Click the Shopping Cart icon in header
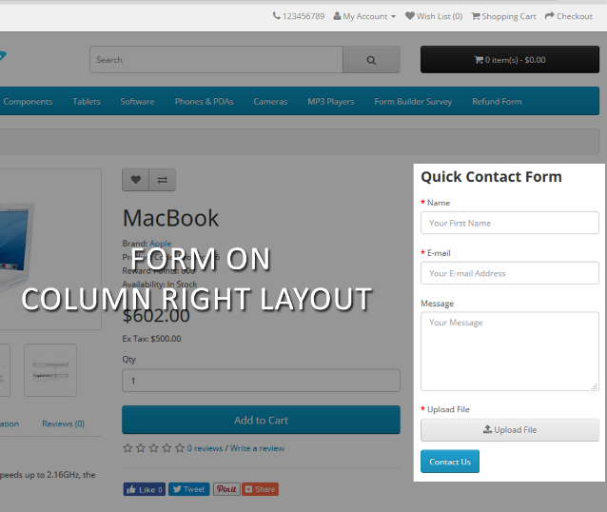 coord(476,16)
